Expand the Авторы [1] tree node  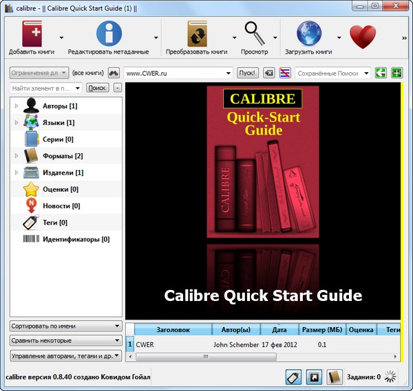pyautogui.click(x=17, y=106)
